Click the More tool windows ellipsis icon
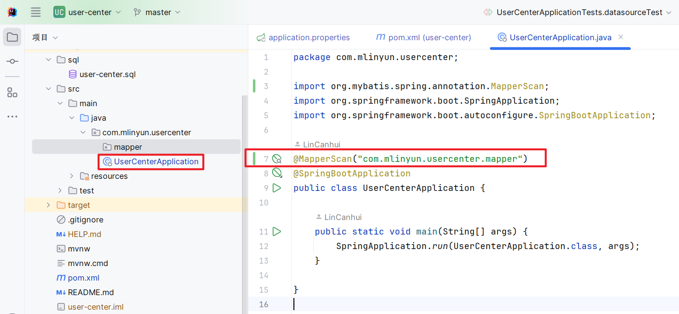The width and height of the screenshot is (679, 314). (x=12, y=117)
